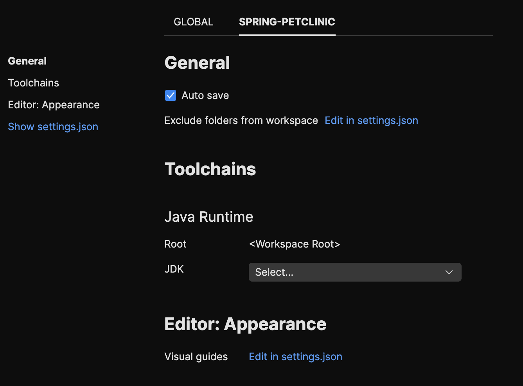Click the Editor: Appearance section heading
The image size is (523, 386).
point(245,324)
